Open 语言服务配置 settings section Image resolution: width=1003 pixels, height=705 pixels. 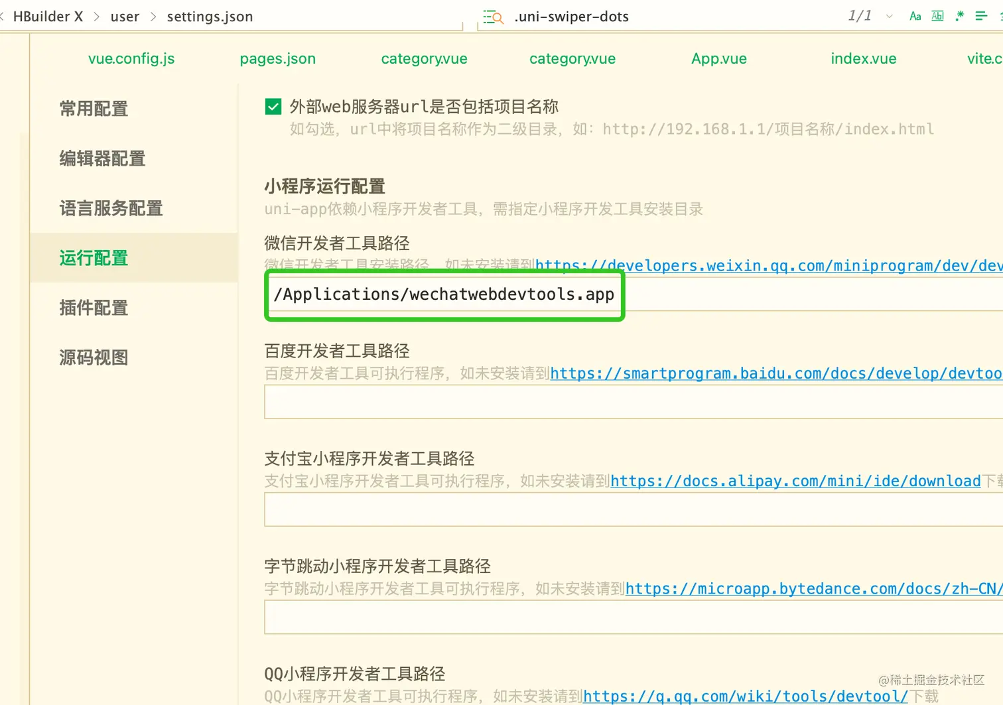click(111, 208)
